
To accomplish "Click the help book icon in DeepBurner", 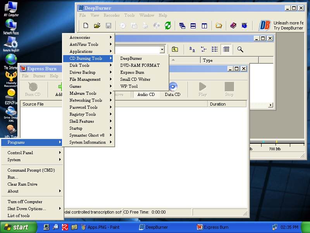I will click(x=233, y=26).
